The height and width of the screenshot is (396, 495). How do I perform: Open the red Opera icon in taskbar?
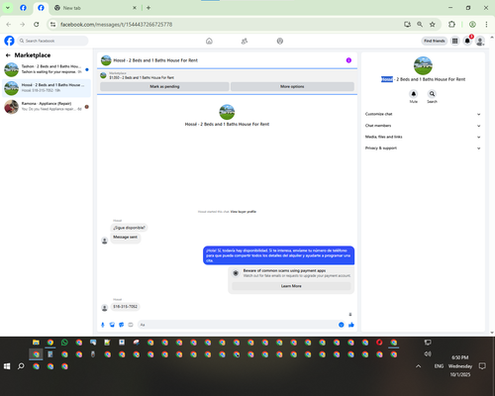pyautogui.click(x=379, y=343)
